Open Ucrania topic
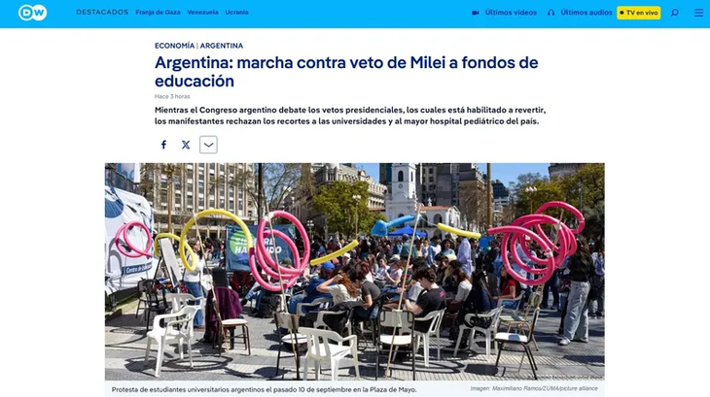This screenshot has height=397, width=710. (x=236, y=13)
